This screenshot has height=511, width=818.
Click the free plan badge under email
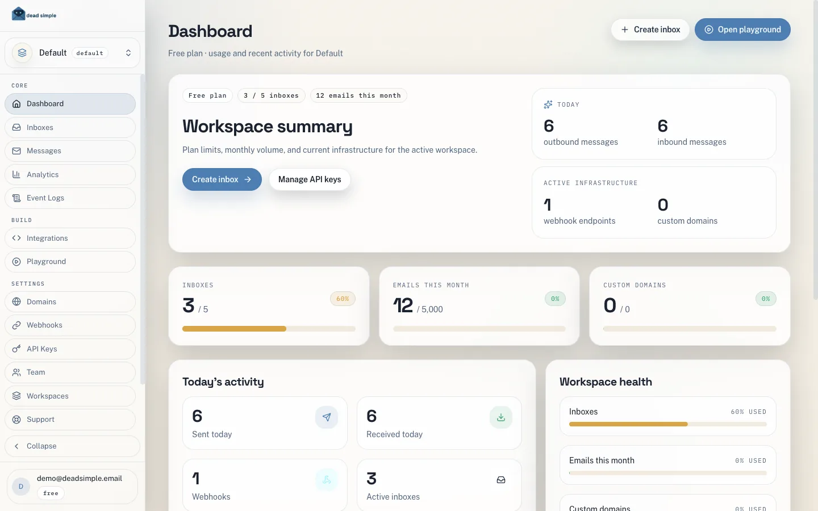[51, 493]
